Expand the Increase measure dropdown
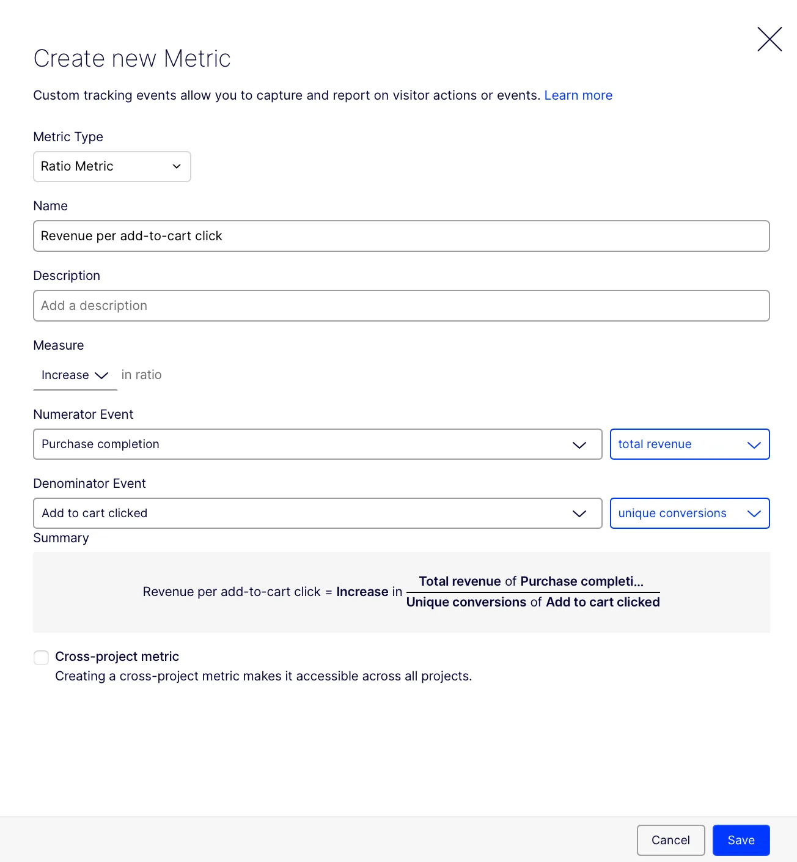This screenshot has height=862, width=797. click(x=75, y=375)
